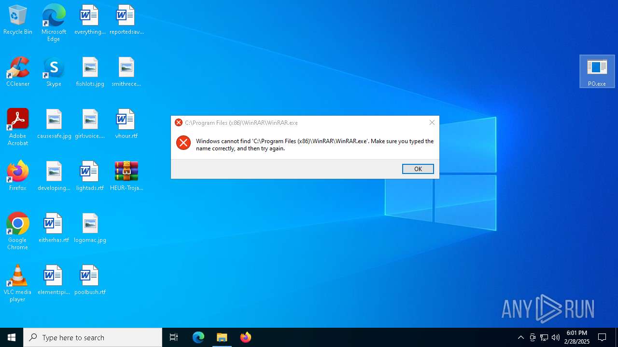Close the WinRAR.exe error dialog
The image size is (618, 347).
point(432,122)
